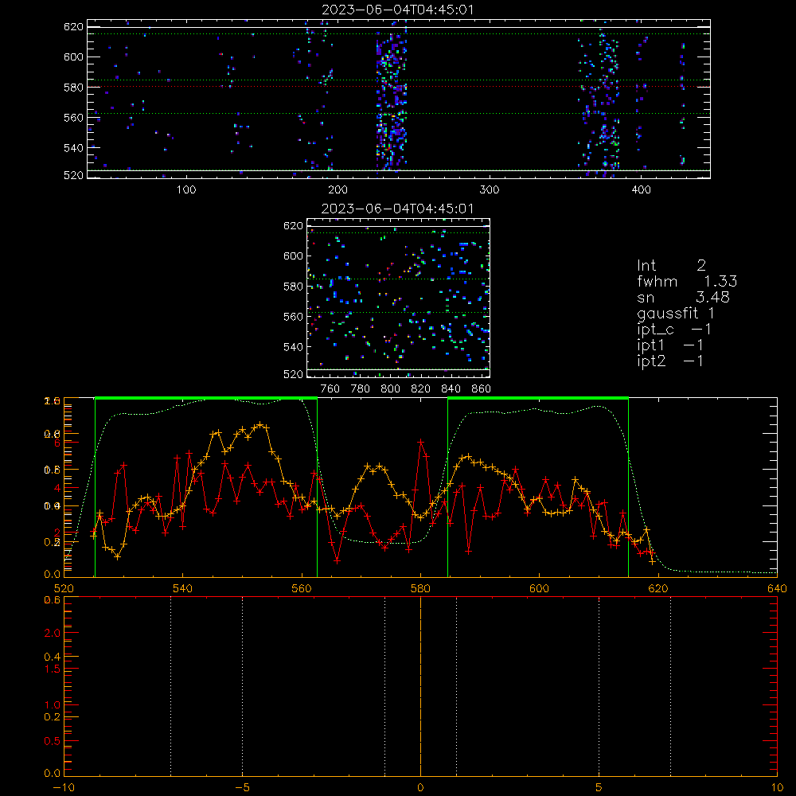Click the 'gaussfit 1' readout line

coord(676,313)
